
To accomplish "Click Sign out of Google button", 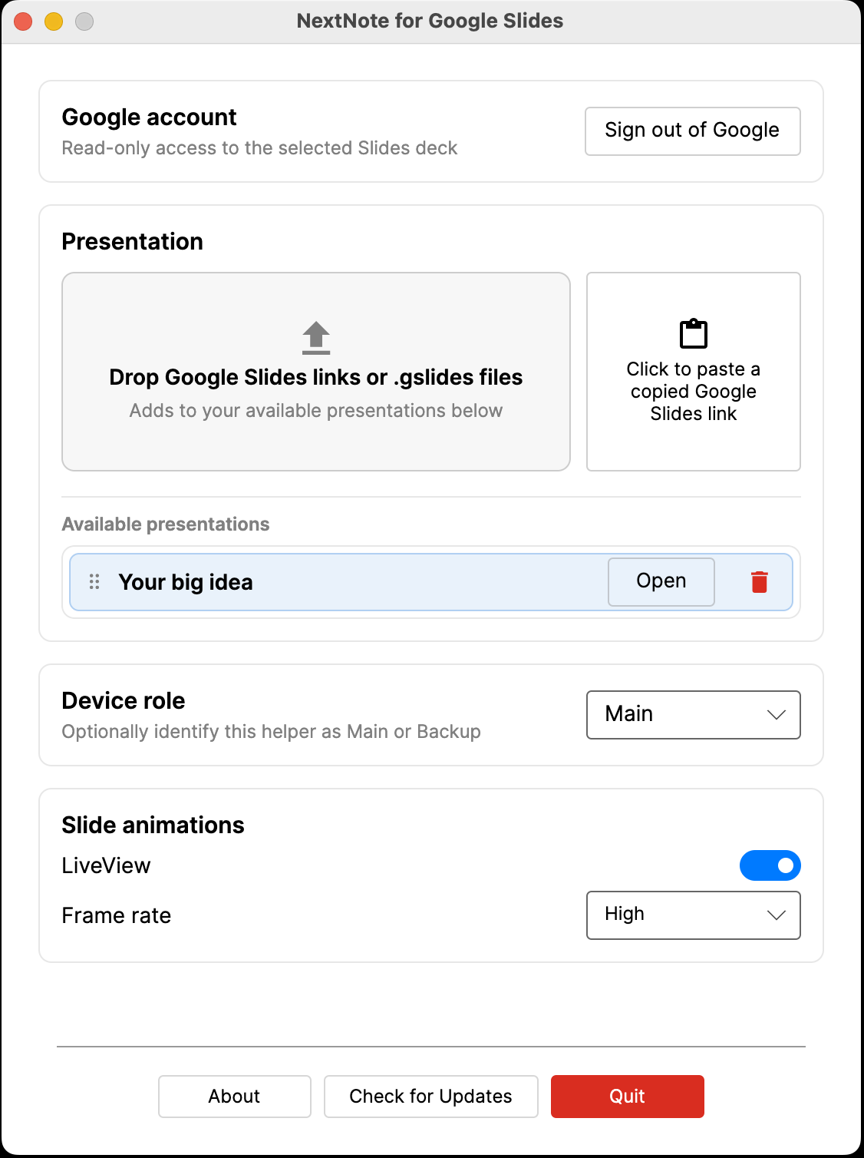I will pyautogui.click(x=693, y=131).
